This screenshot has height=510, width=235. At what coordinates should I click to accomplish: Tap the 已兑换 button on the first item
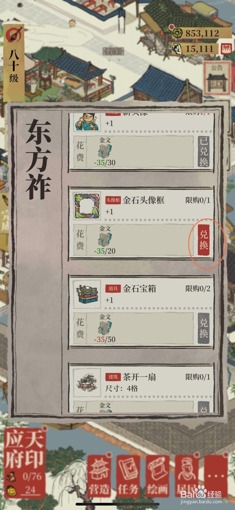coord(204,152)
